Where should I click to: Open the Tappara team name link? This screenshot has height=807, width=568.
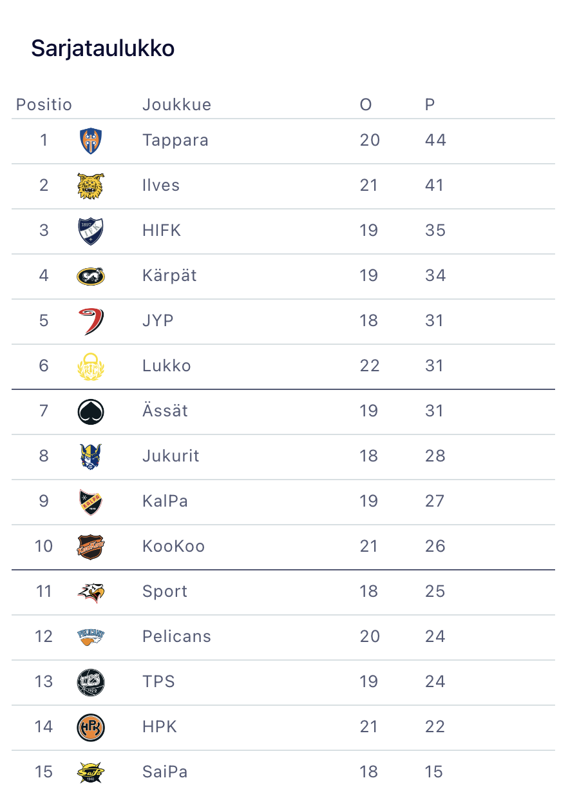(175, 141)
